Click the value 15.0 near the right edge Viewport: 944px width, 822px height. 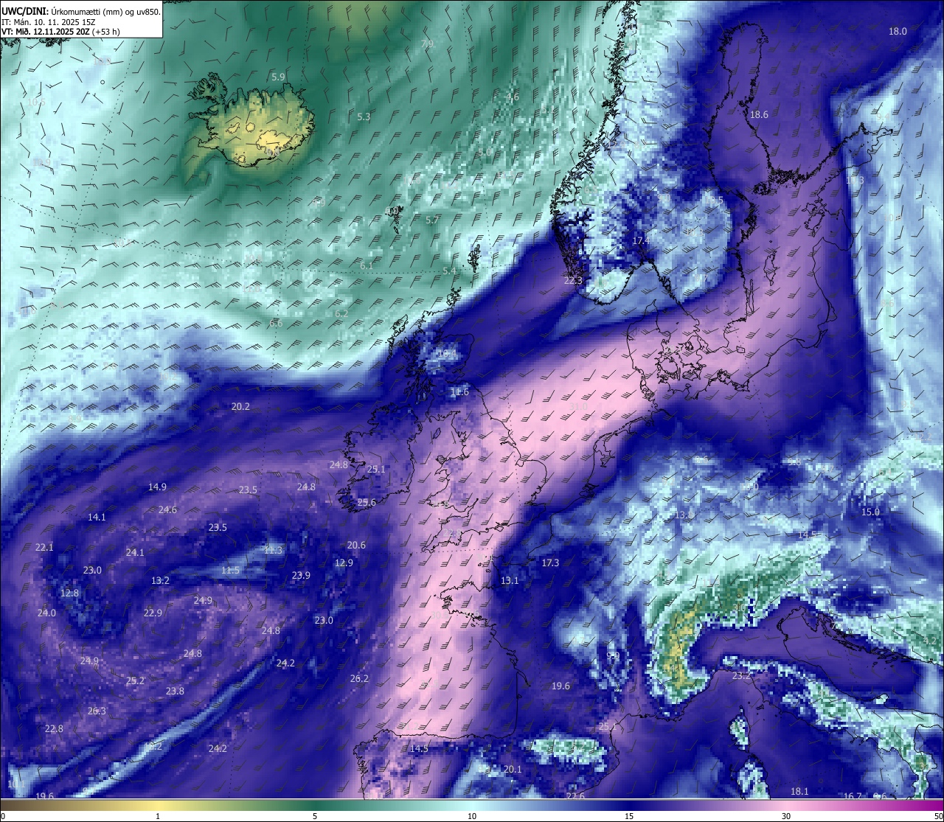871,512
